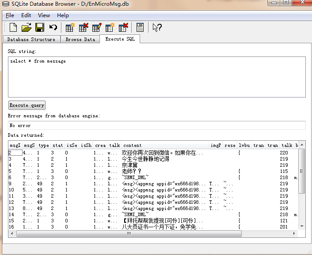Click the results horizontal scrollbar thumb
312x255 pixels.
coord(129,233)
